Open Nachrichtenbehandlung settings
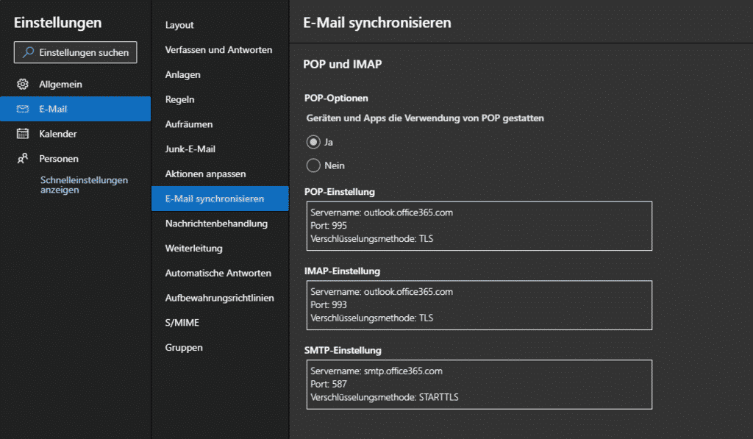This screenshot has width=753, height=439. pos(220,224)
